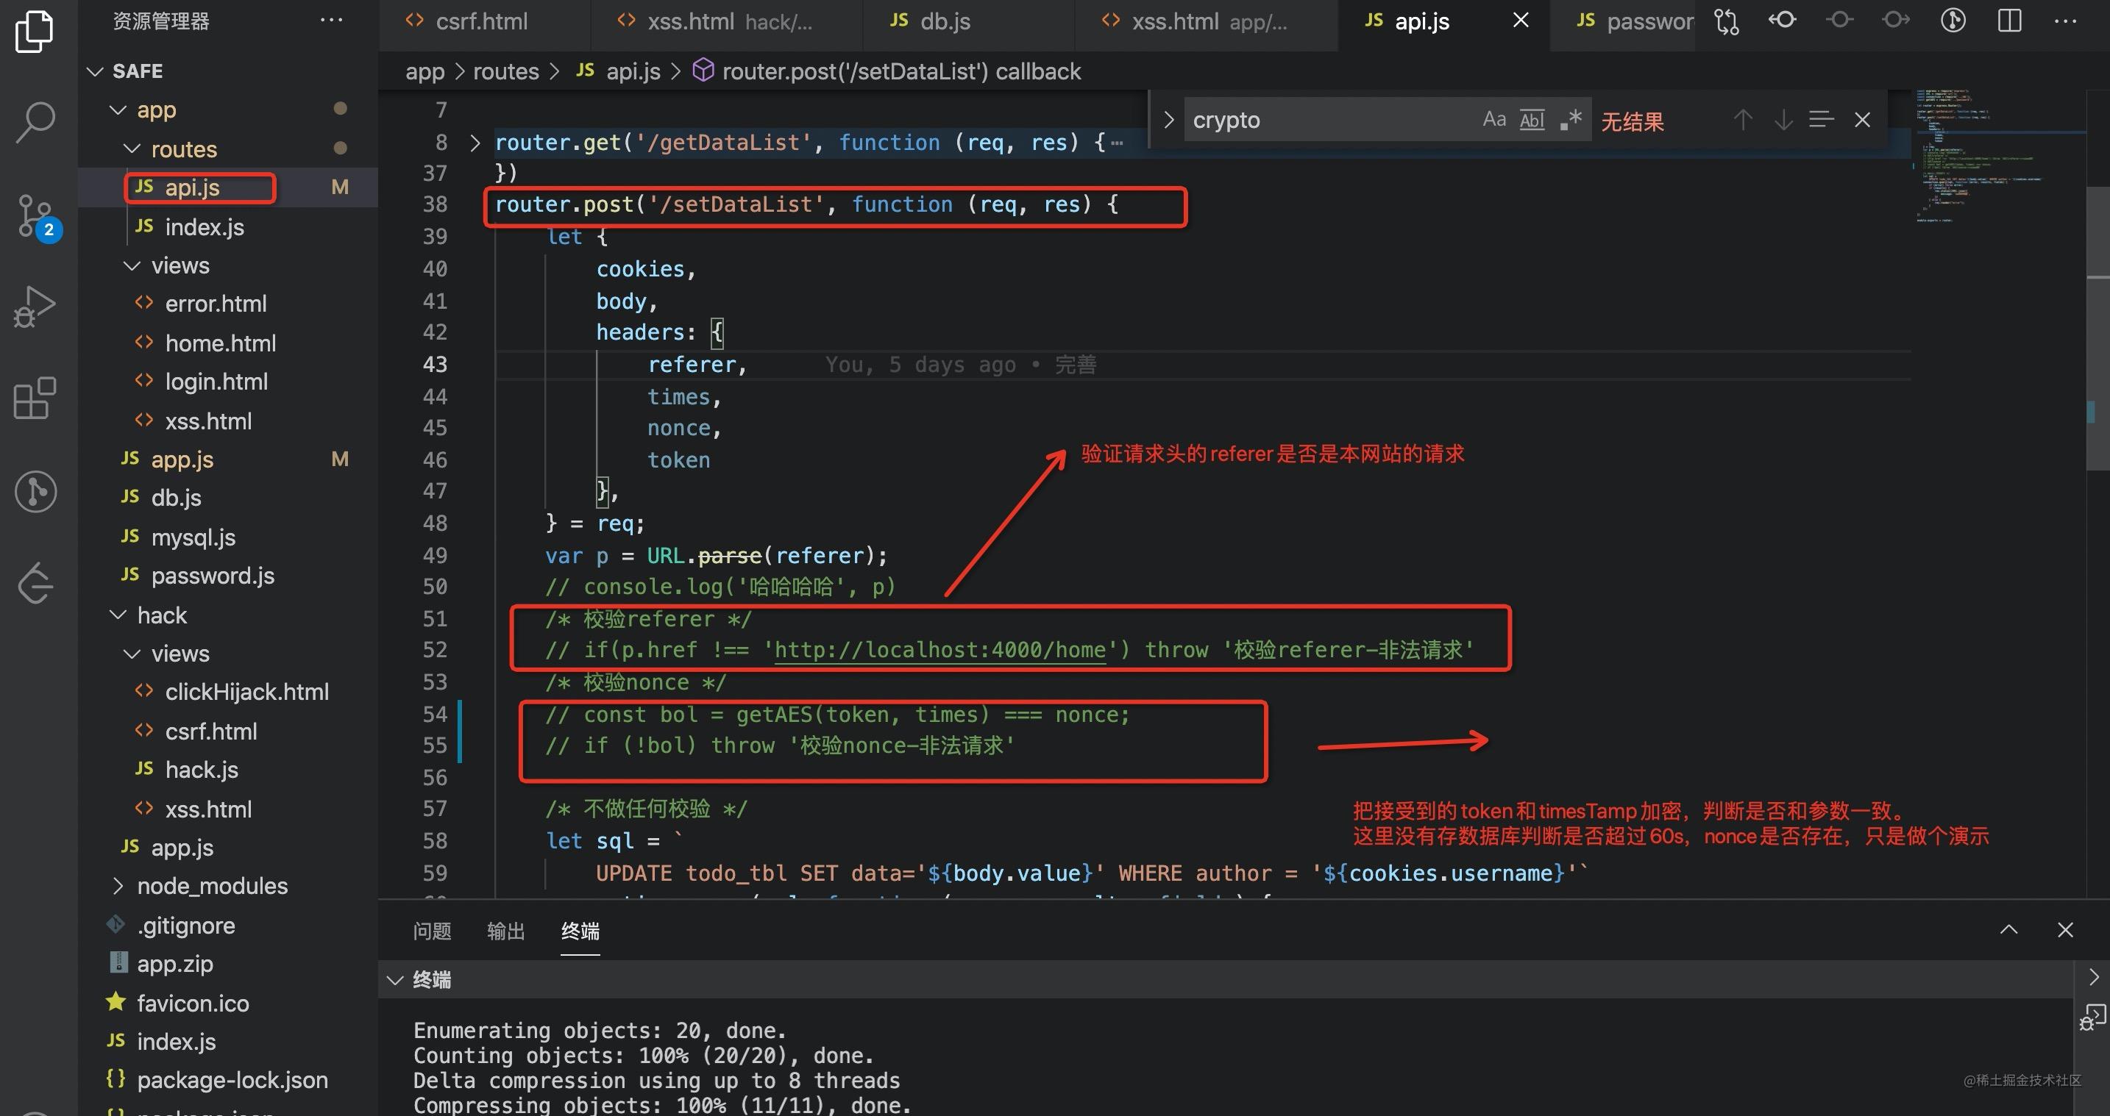The image size is (2110, 1116).
Task: Click the terminal debug icon at panel right edge
Action: point(2092,1017)
